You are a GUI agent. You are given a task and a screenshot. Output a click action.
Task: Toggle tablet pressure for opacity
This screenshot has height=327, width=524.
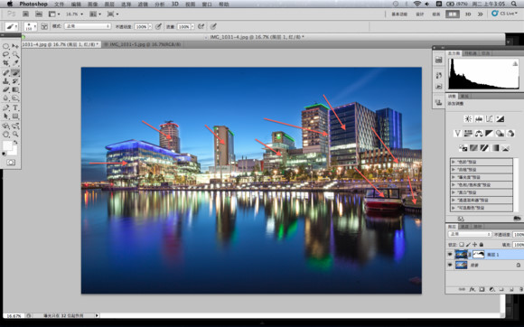click(159, 26)
